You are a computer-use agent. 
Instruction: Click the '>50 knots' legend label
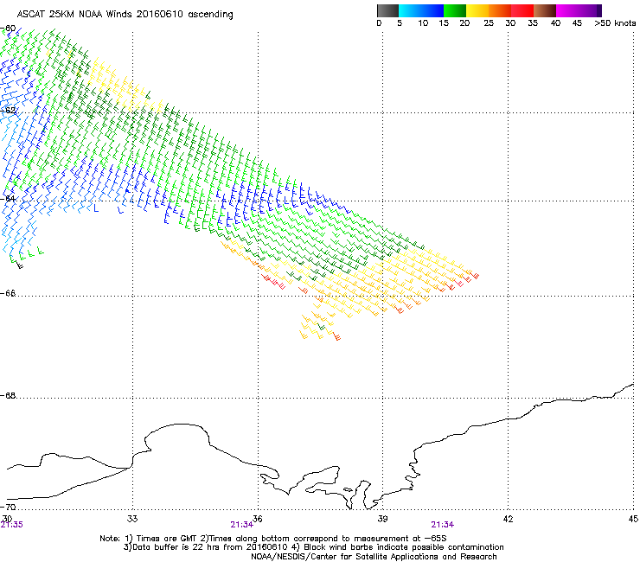tap(615, 23)
